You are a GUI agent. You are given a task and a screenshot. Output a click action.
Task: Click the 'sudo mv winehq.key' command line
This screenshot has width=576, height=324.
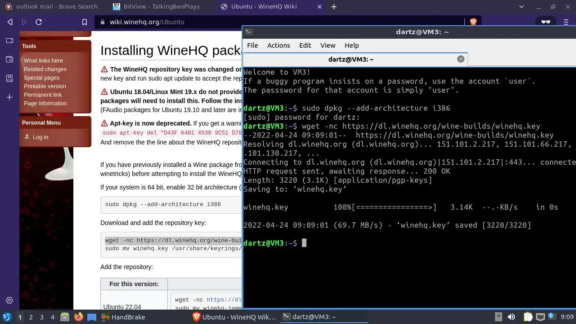(x=173, y=248)
